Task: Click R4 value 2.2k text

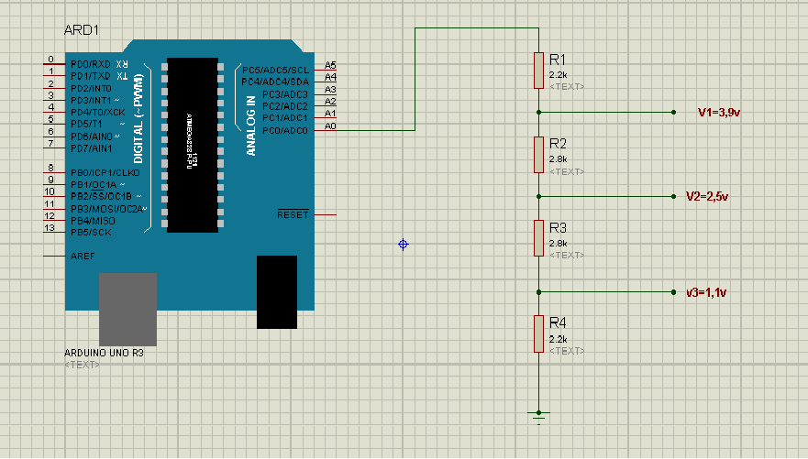Action: pos(558,339)
